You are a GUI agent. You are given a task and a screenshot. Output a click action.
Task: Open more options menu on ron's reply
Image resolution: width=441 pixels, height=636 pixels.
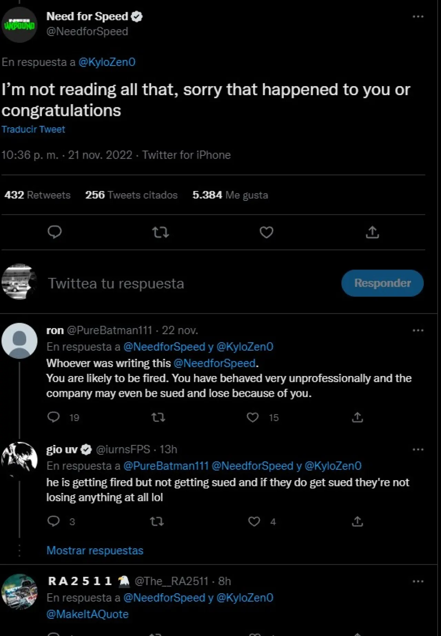click(418, 331)
